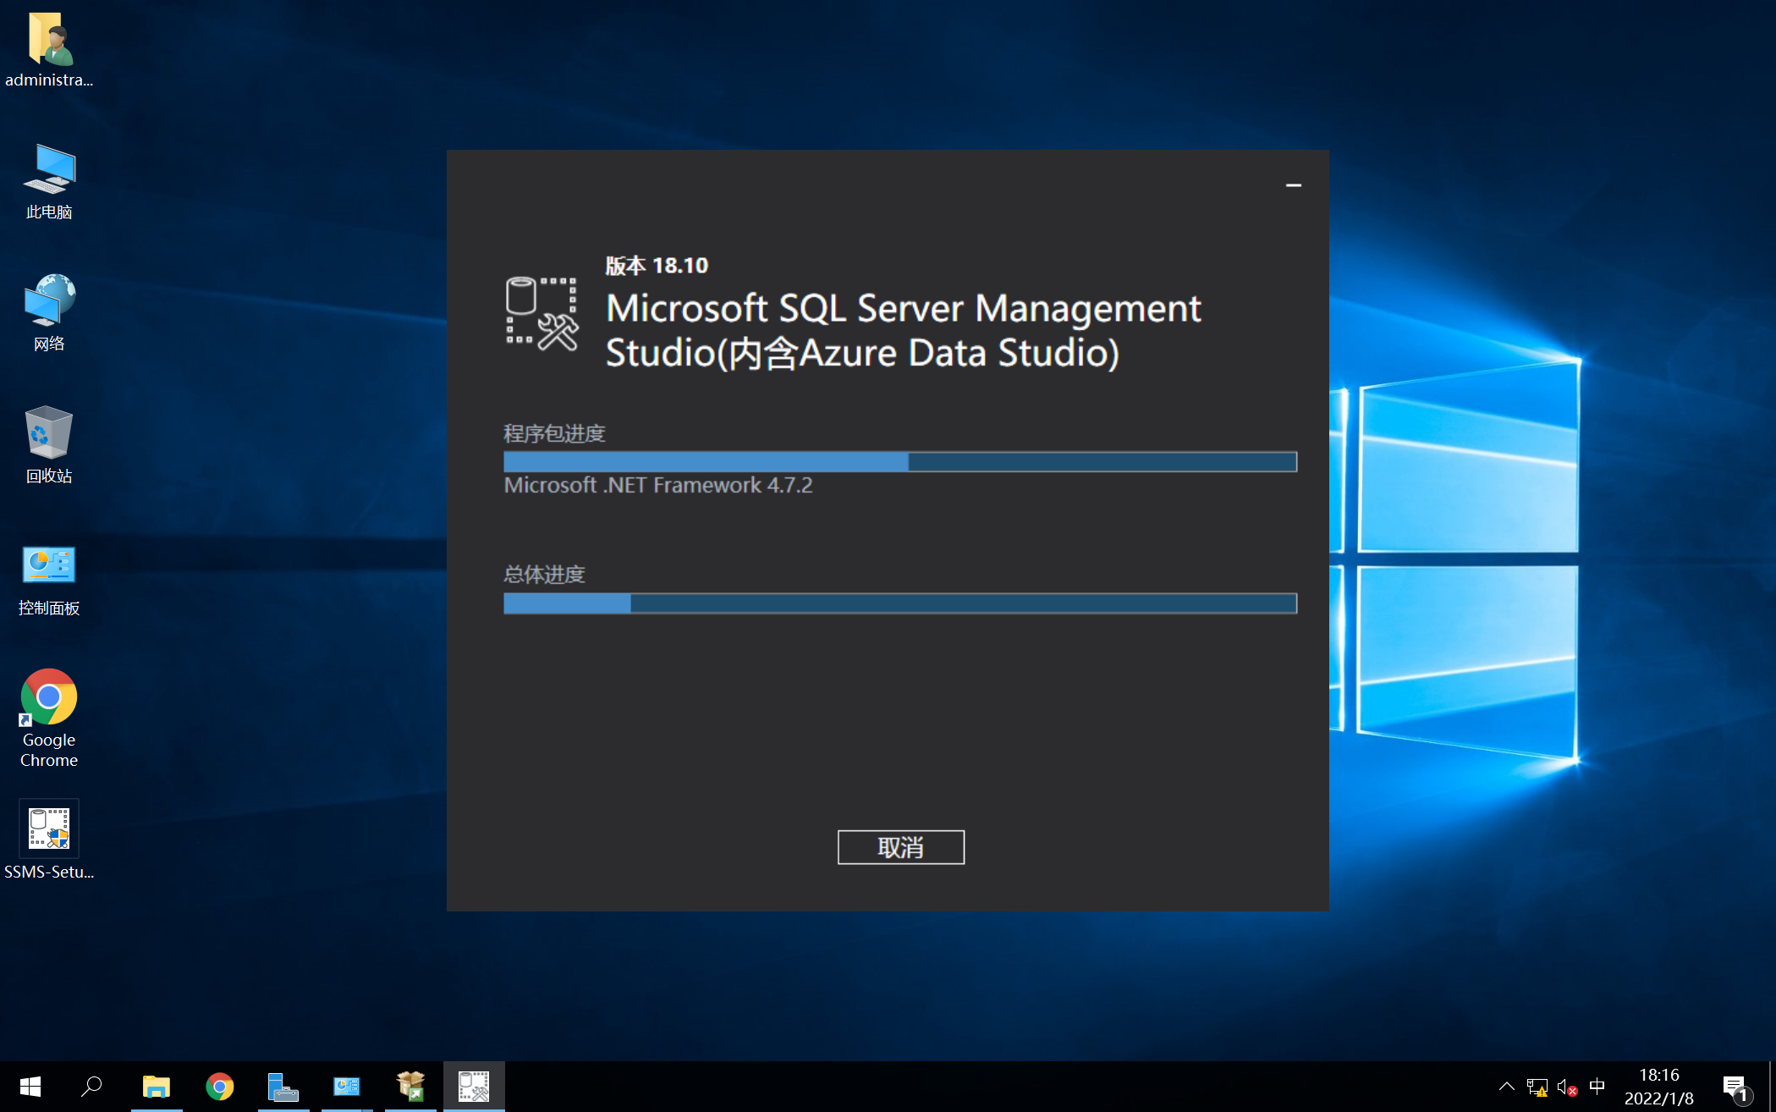Toggle the language input indicator 中
The width and height of the screenshot is (1776, 1112).
click(x=1596, y=1085)
